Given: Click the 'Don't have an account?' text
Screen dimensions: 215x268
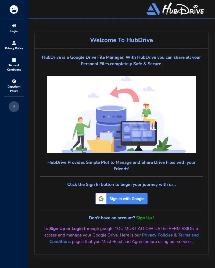Looking at the screenshot, I should tap(112, 218).
